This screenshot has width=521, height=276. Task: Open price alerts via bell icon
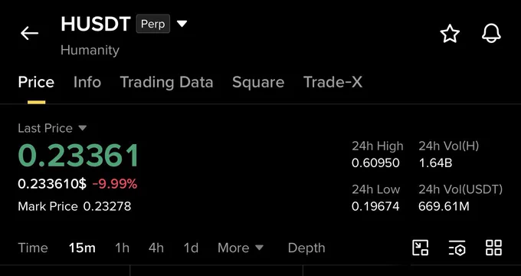click(x=491, y=33)
